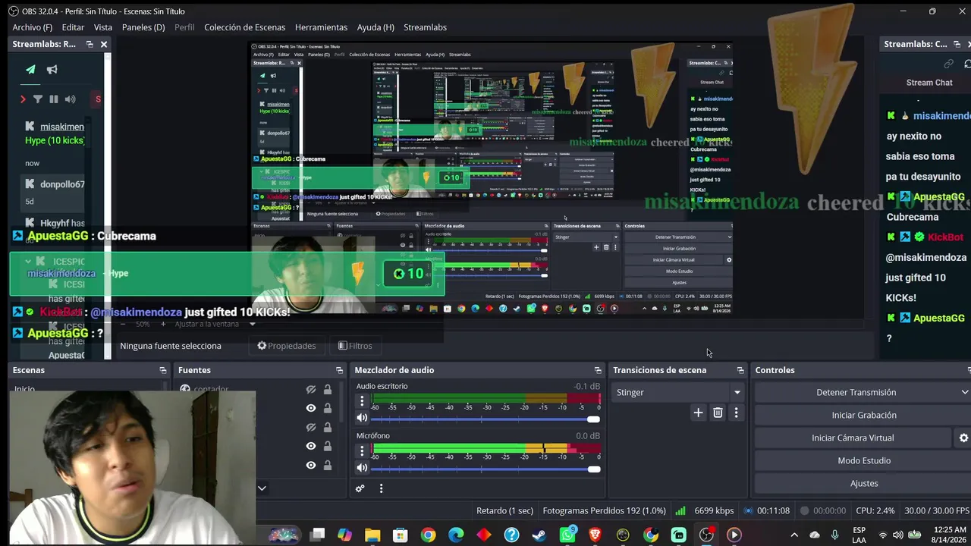Float the Escenas dock panel
The width and height of the screenshot is (971, 546).
[x=162, y=370]
